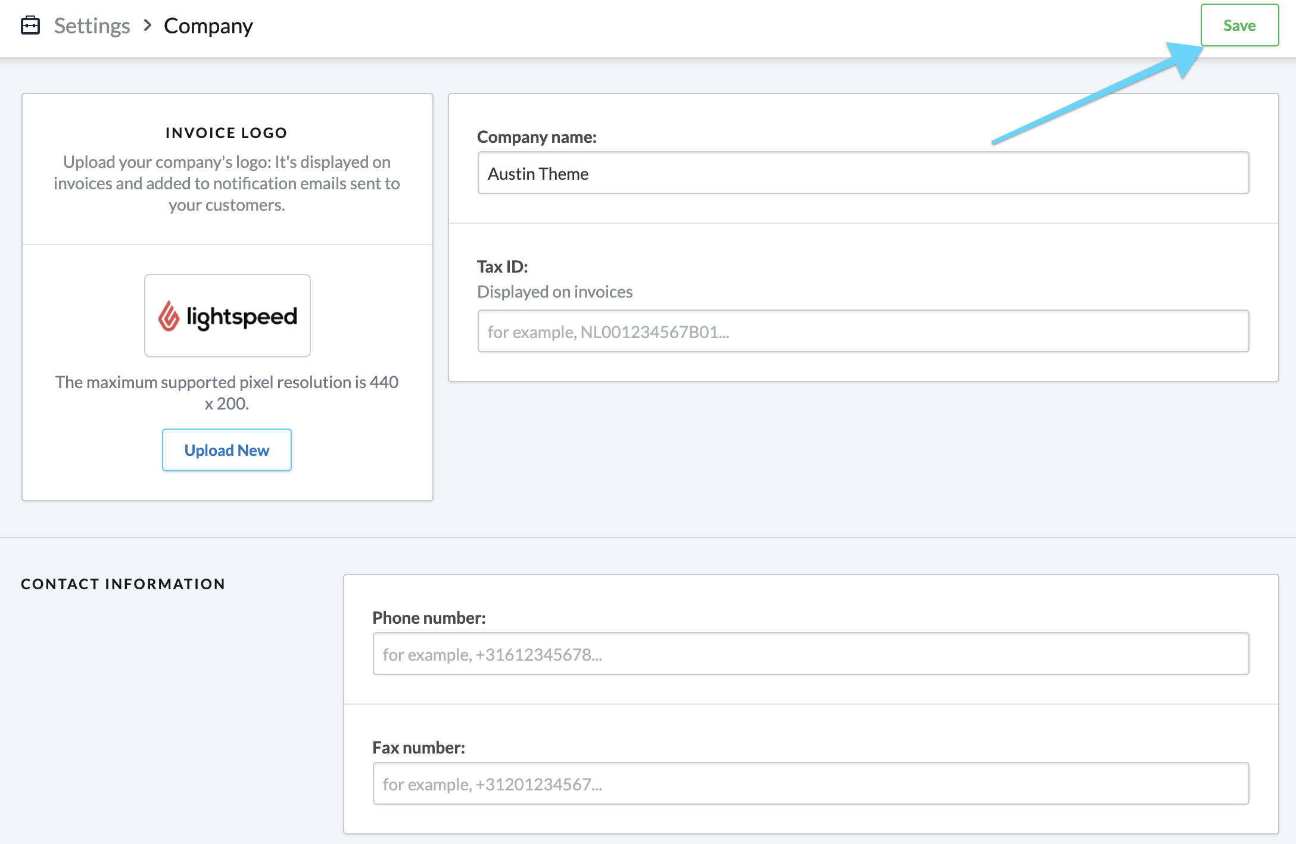The image size is (1296, 844).
Task: Select the lightspeed logo thumbnail
Action: pyautogui.click(x=227, y=315)
